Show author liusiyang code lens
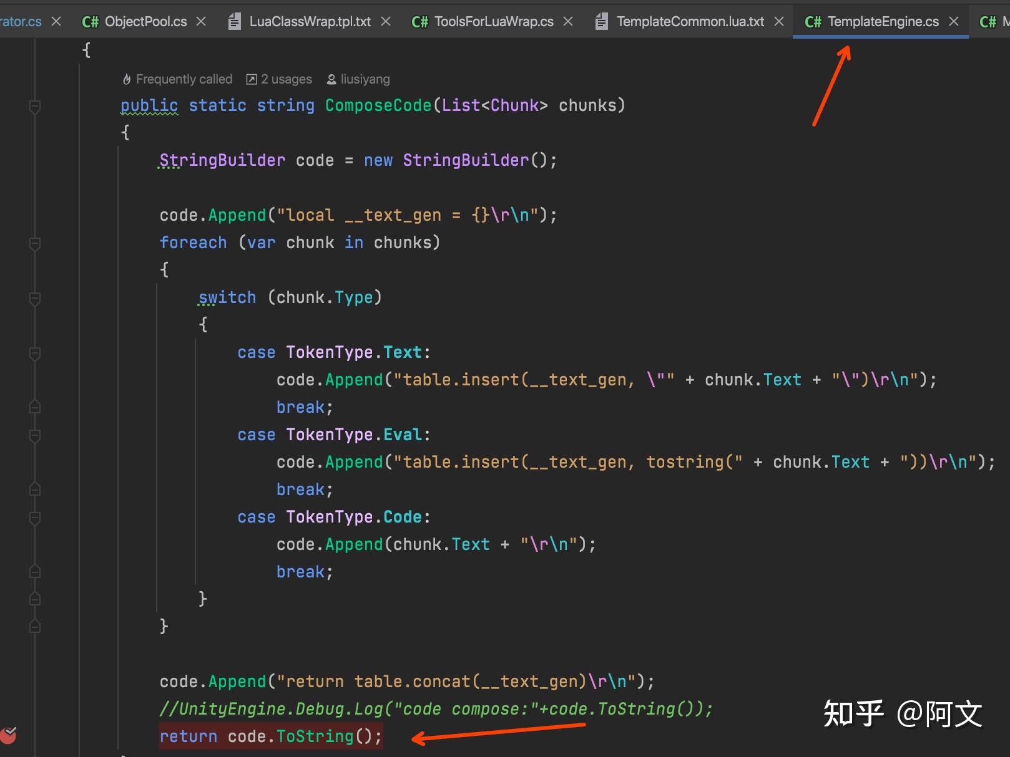 pyautogui.click(x=358, y=79)
